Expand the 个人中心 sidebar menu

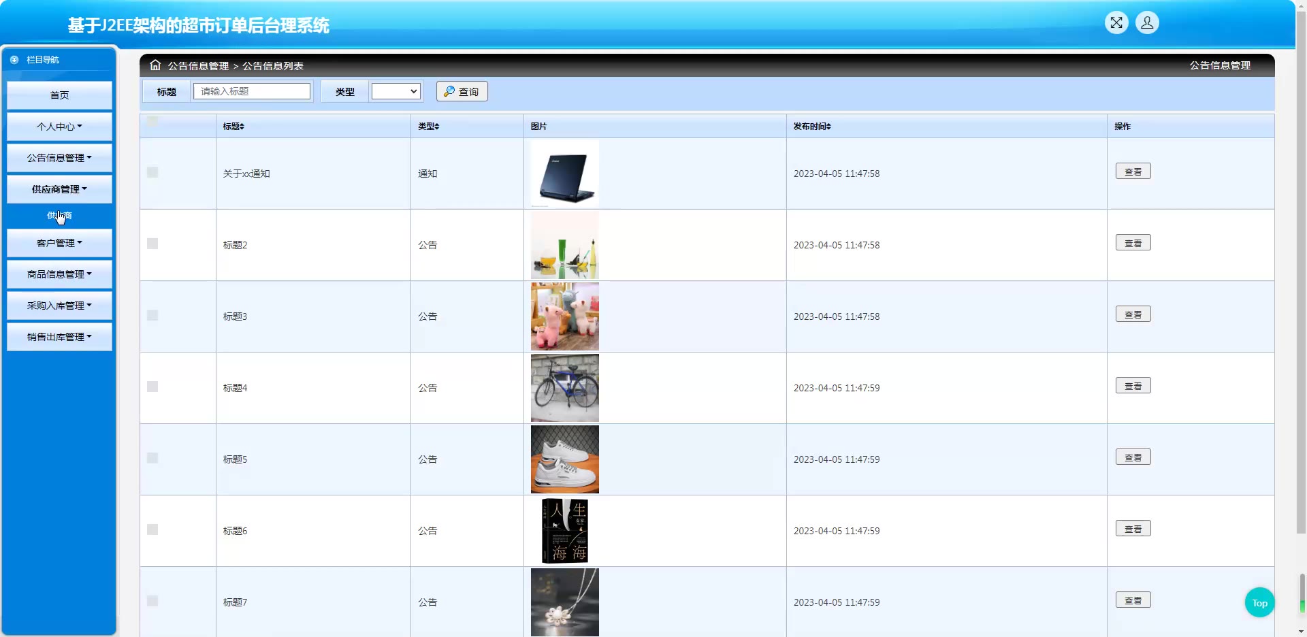pyautogui.click(x=59, y=127)
